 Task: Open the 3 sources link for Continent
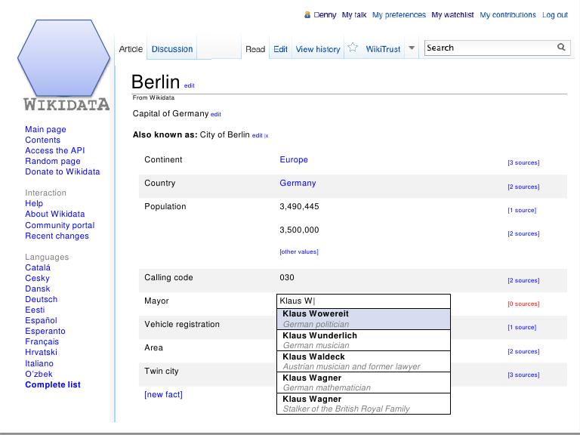[x=523, y=163]
